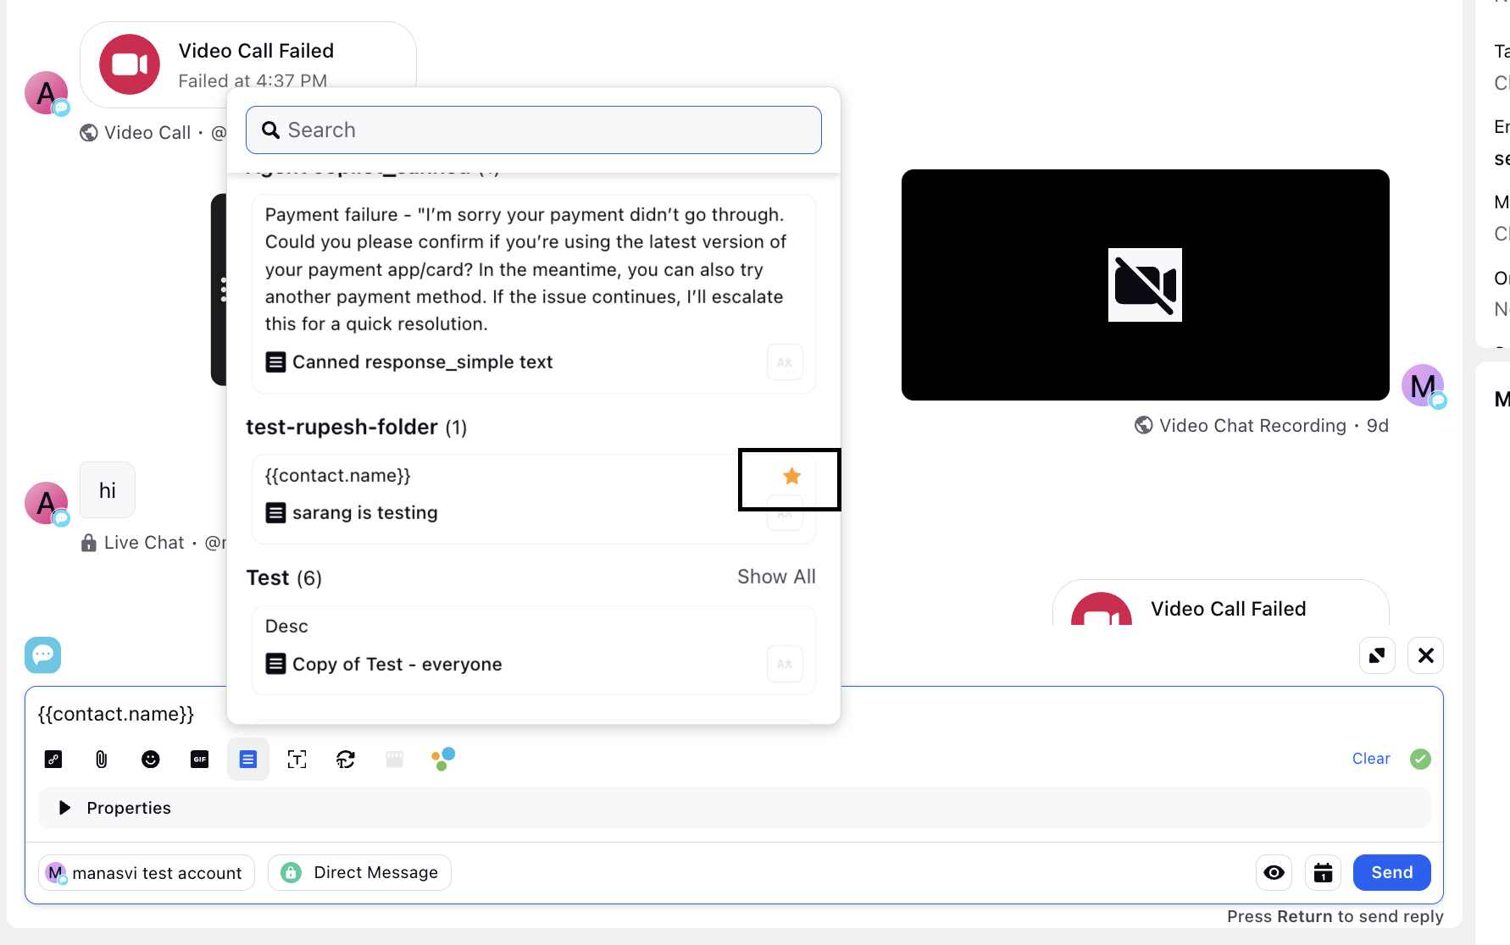Click the greyed-out store icon
This screenshot has width=1510, height=945.
395,759
